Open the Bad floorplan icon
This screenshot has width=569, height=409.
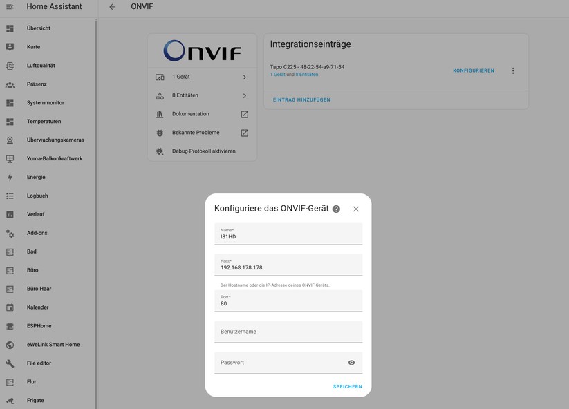(10, 251)
